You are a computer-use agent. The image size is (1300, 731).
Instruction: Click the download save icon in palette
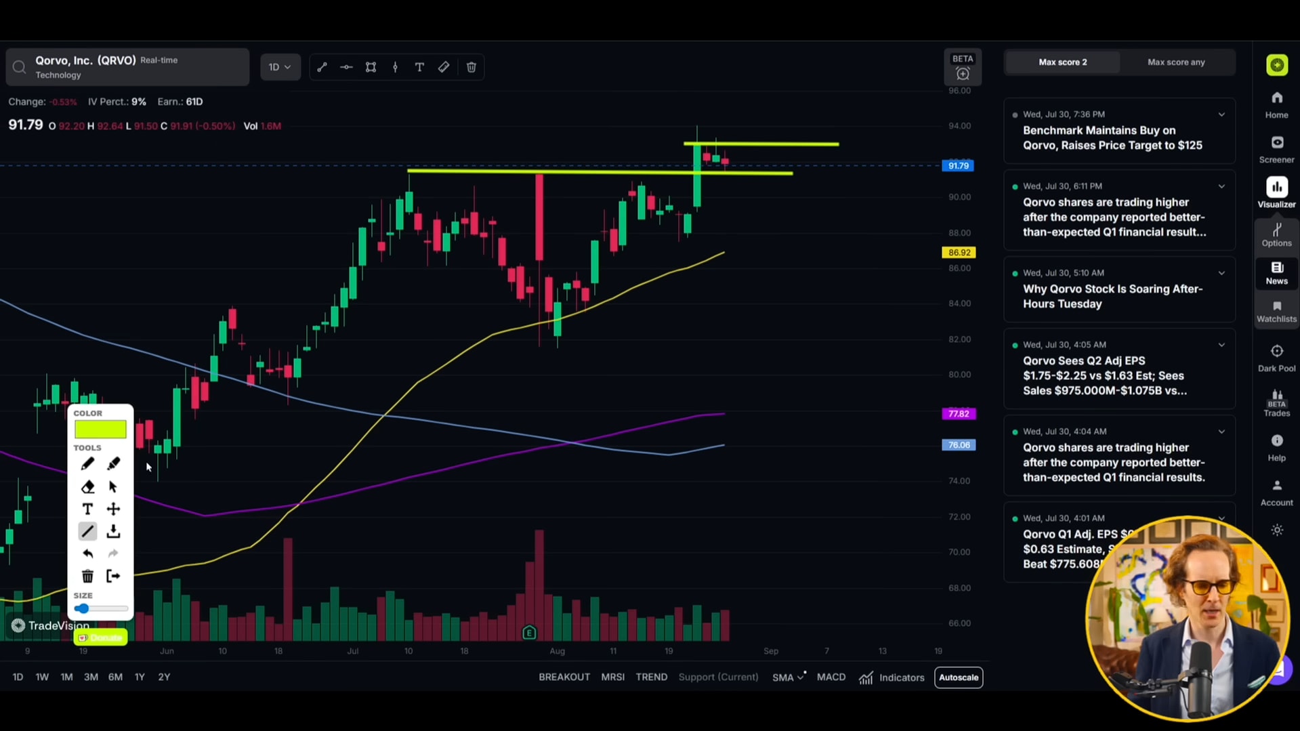coord(113,531)
